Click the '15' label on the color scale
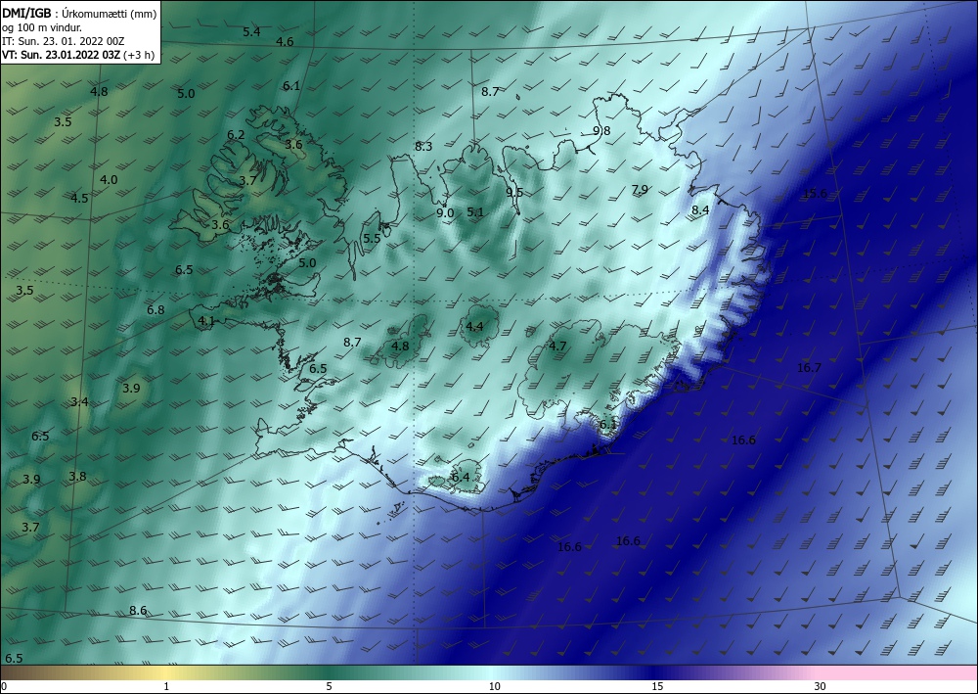 tap(657, 686)
